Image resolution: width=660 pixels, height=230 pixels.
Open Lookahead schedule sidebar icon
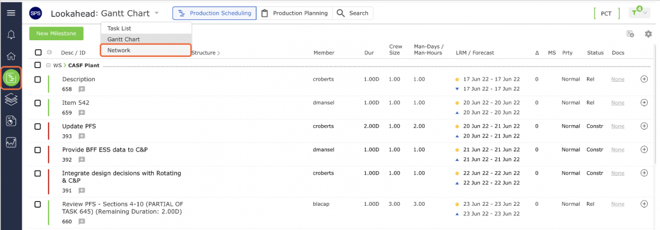tap(12, 78)
